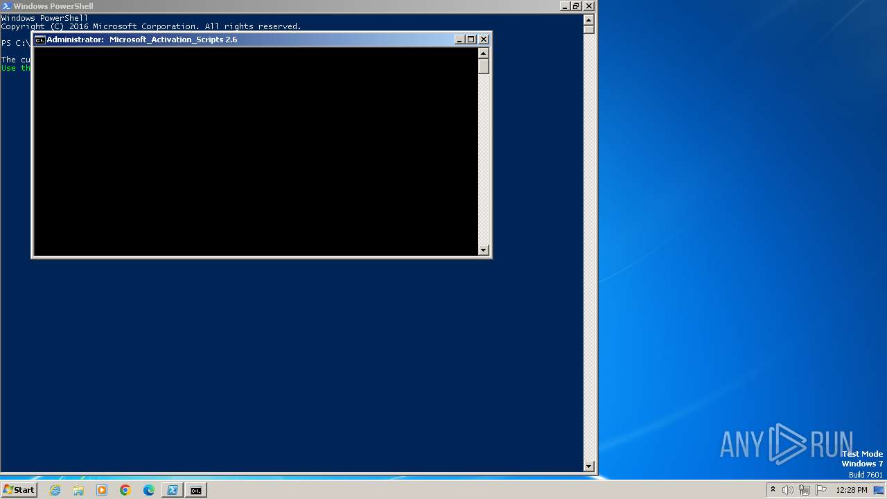Switch to the PowerShell taskbar button
The height and width of the screenshot is (499, 887).
coord(173,490)
